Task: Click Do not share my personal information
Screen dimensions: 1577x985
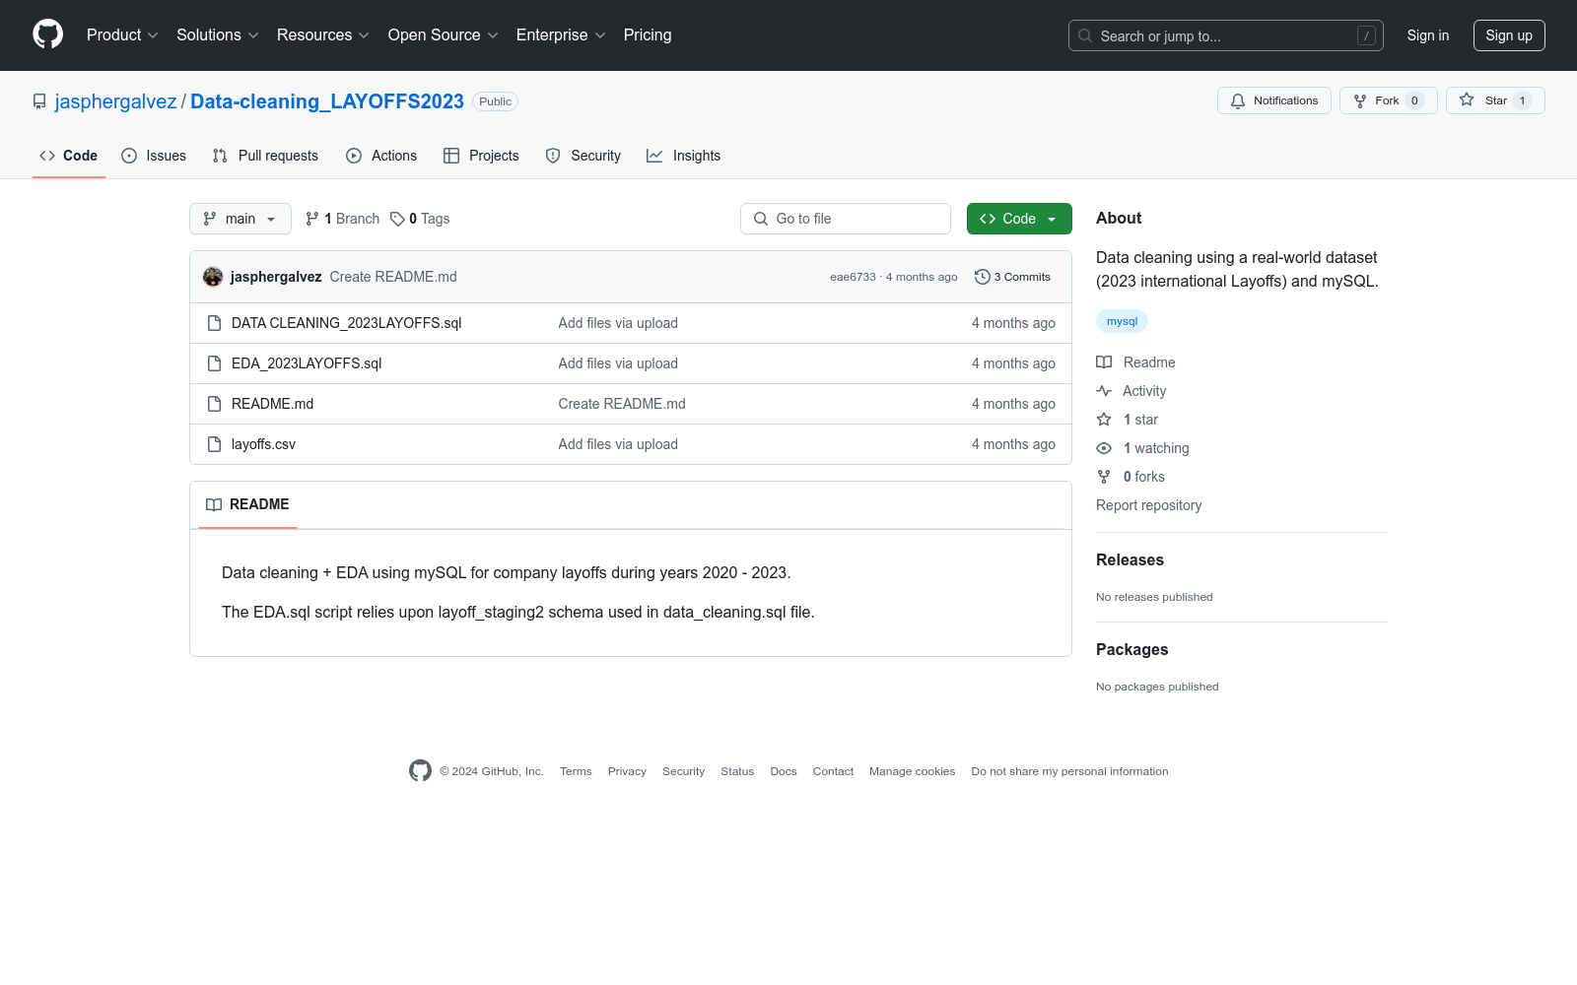Action: [1069, 771]
